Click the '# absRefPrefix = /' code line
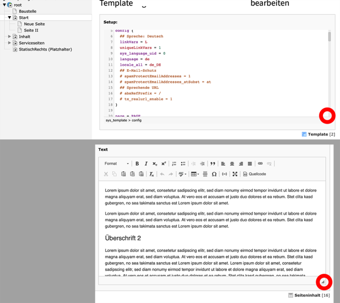 (140, 93)
